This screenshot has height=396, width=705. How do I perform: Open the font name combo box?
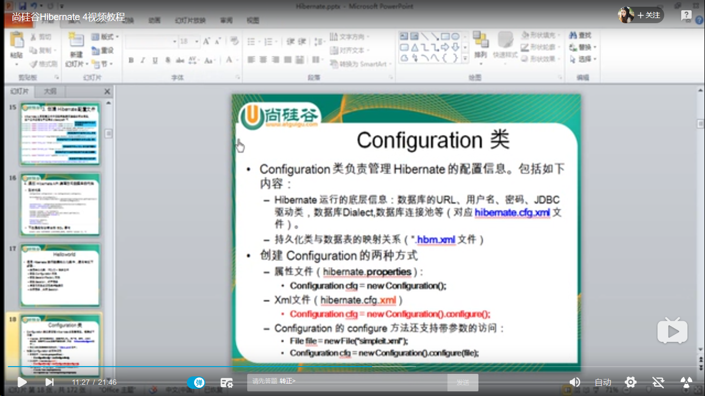click(x=151, y=41)
